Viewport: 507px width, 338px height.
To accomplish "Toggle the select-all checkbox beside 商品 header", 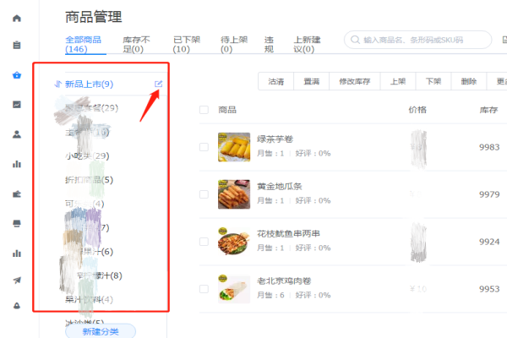I will click(204, 110).
